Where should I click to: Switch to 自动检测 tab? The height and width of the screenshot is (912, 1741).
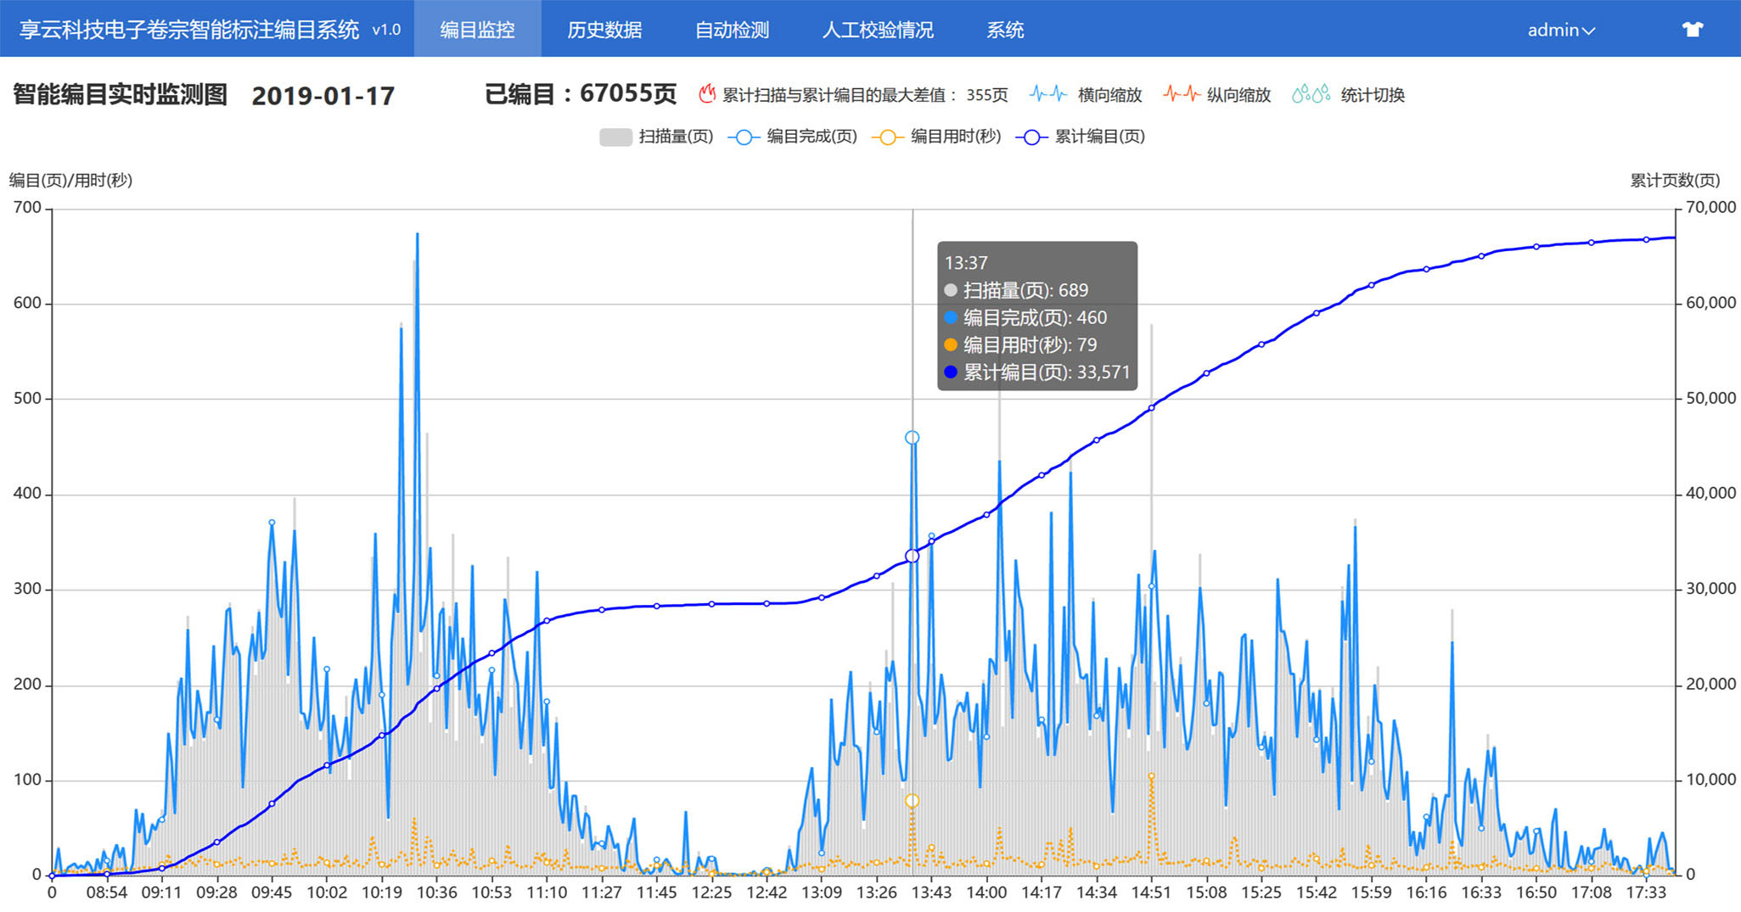coord(732,30)
